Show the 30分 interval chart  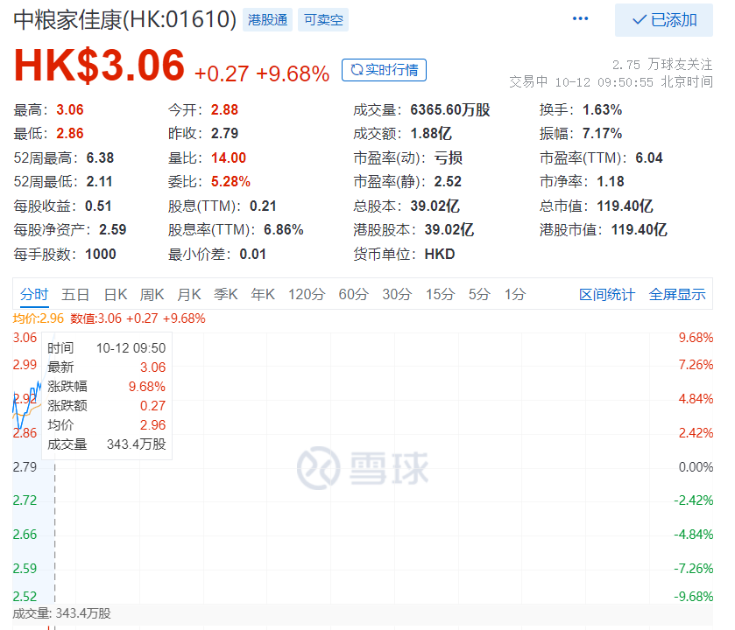tap(397, 294)
